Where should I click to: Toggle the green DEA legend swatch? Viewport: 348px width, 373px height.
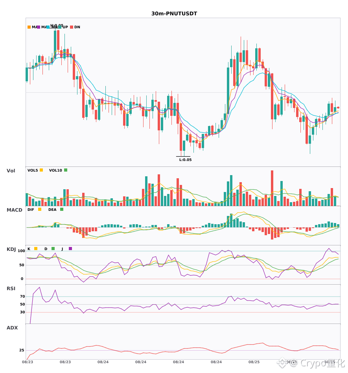point(62,209)
